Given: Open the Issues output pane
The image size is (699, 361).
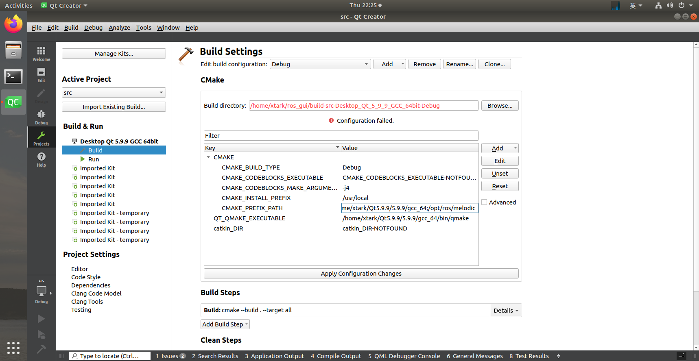Looking at the screenshot, I should point(170,356).
